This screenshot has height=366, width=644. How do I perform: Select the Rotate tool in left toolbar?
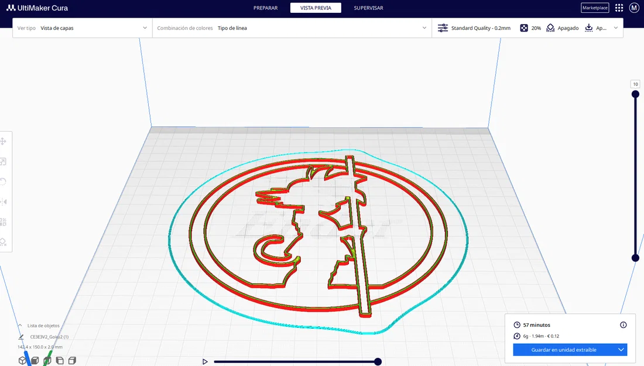click(x=4, y=182)
